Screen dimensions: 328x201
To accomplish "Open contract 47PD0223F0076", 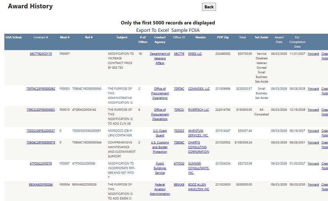I will tap(41, 164).
